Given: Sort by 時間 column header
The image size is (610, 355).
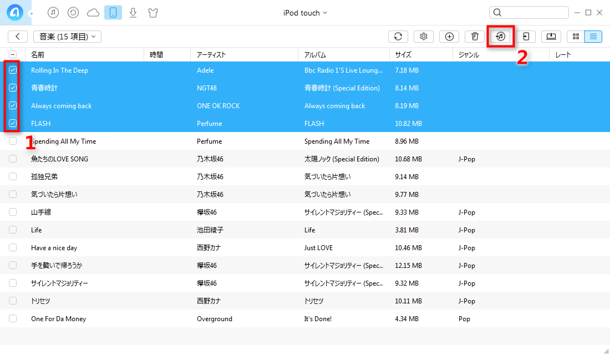Looking at the screenshot, I should point(167,55).
